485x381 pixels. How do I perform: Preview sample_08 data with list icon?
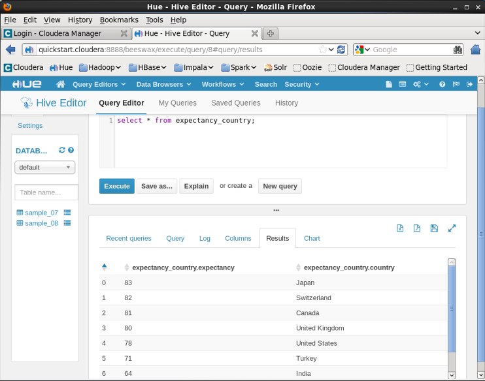coord(67,223)
